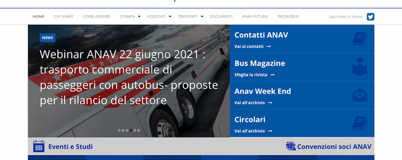Viewport: 402px width, 160px height.
Task: Follow 'Sfoglia la rivista' link
Action: 254,75
